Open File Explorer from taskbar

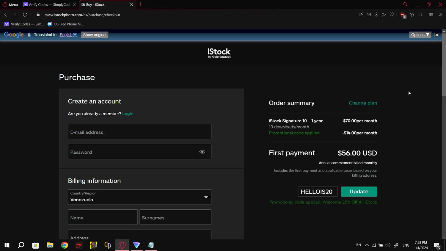click(x=50, y=245)
